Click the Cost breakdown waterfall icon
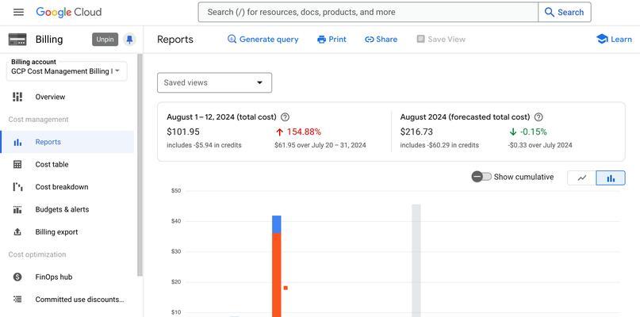640x317 pixels. 17,187
